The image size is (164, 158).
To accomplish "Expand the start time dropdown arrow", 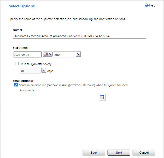I will click(x=78, y=54).
